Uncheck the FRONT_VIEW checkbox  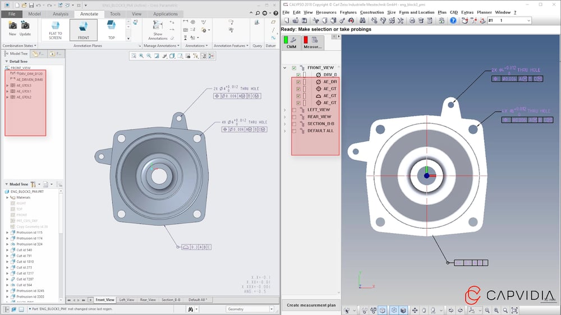point(294,68)
